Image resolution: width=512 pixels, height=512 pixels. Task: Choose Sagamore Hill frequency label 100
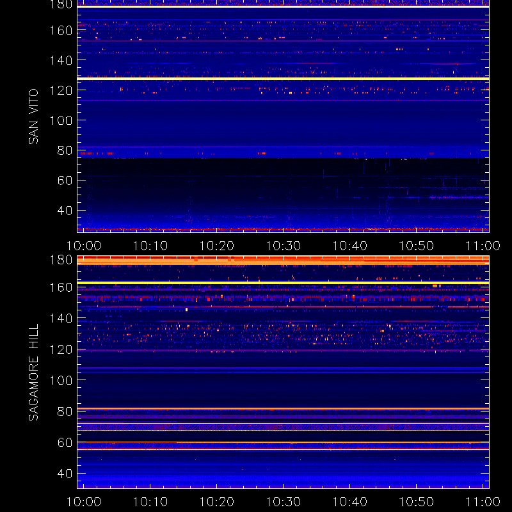[x=61, y=380]
